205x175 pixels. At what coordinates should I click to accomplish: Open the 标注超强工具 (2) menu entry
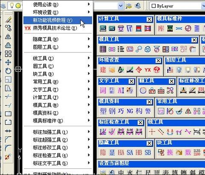coord(58,140)
